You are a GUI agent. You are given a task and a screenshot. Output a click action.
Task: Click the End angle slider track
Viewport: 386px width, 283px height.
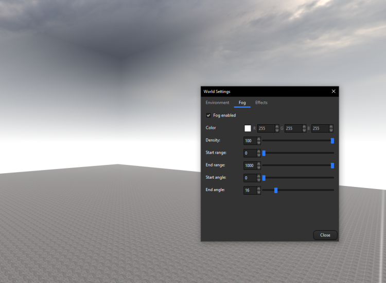click(x=299, y=191)
